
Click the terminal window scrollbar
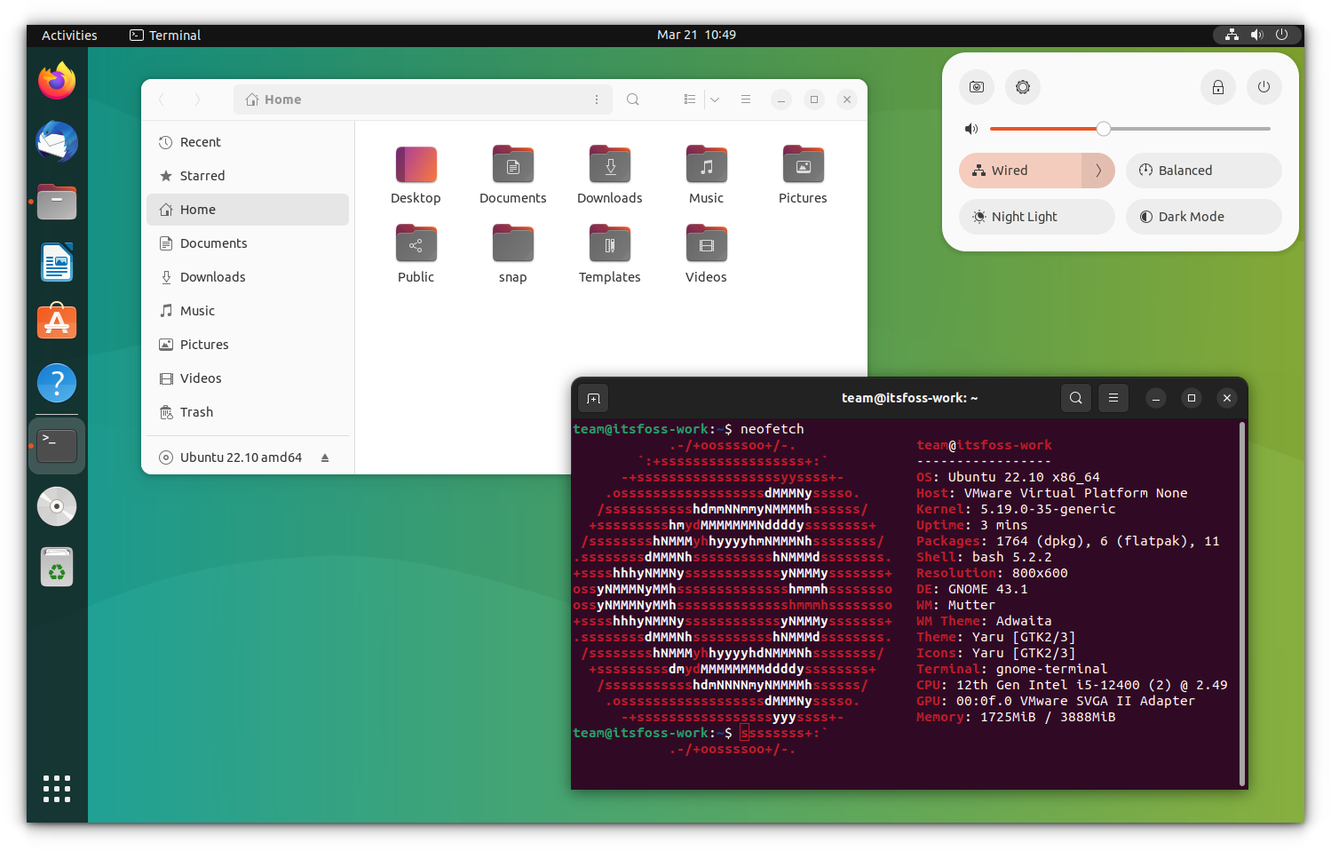coord(1241,604)
